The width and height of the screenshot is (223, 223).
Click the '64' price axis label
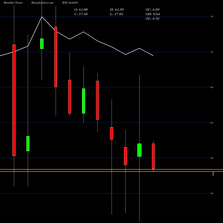212,123
